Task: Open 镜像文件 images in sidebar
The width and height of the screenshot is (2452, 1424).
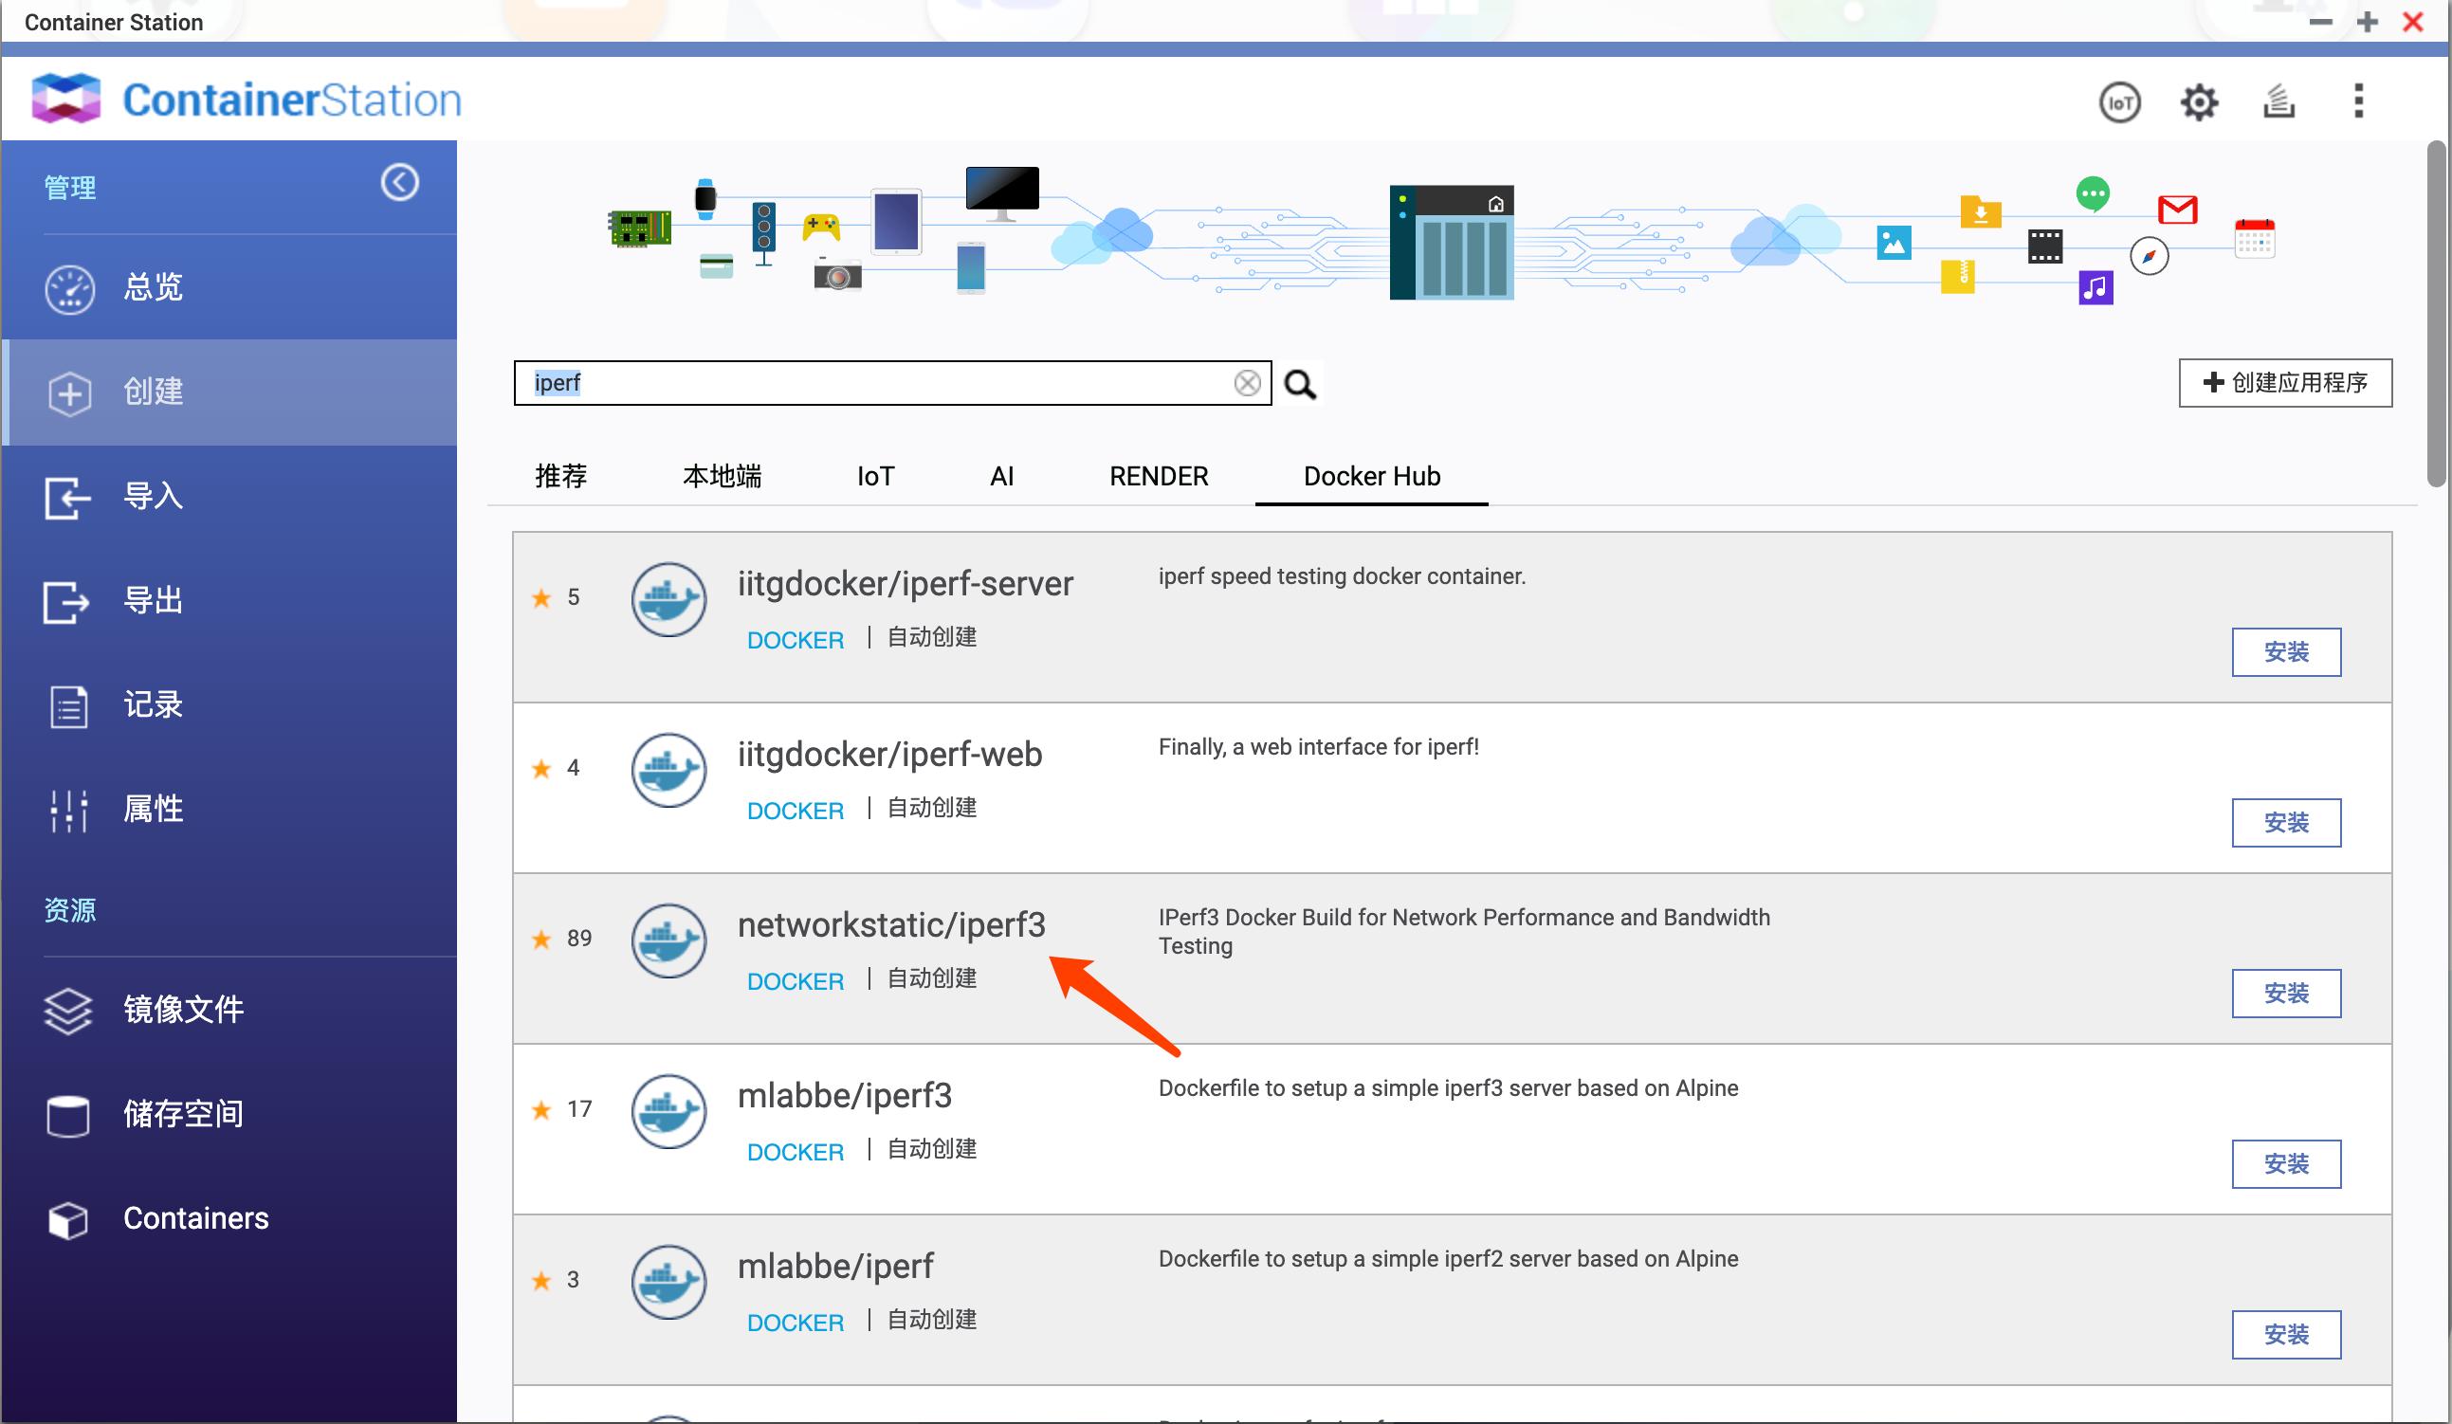Action: [x=182, y=1010]
